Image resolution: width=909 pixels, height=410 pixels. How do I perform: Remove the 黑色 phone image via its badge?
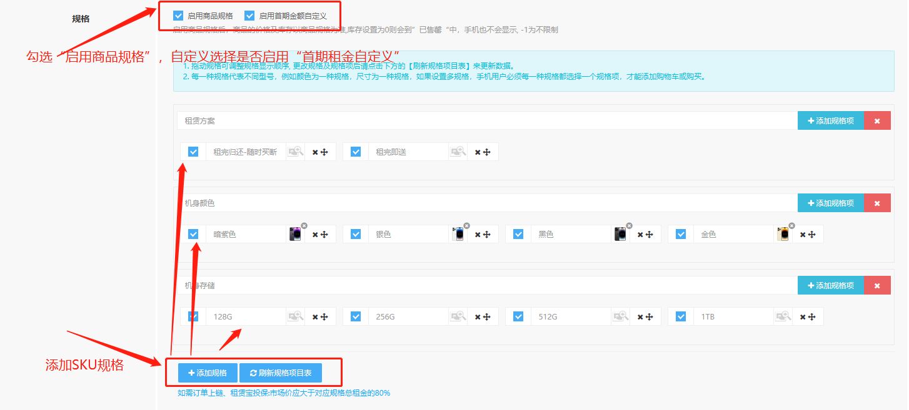tap(629, 225)
